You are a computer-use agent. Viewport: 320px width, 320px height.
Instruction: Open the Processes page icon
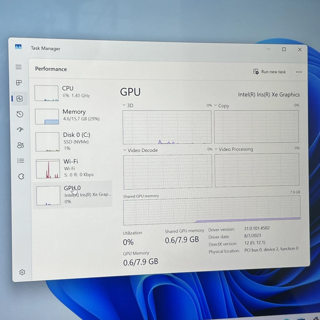click(19, 83)
